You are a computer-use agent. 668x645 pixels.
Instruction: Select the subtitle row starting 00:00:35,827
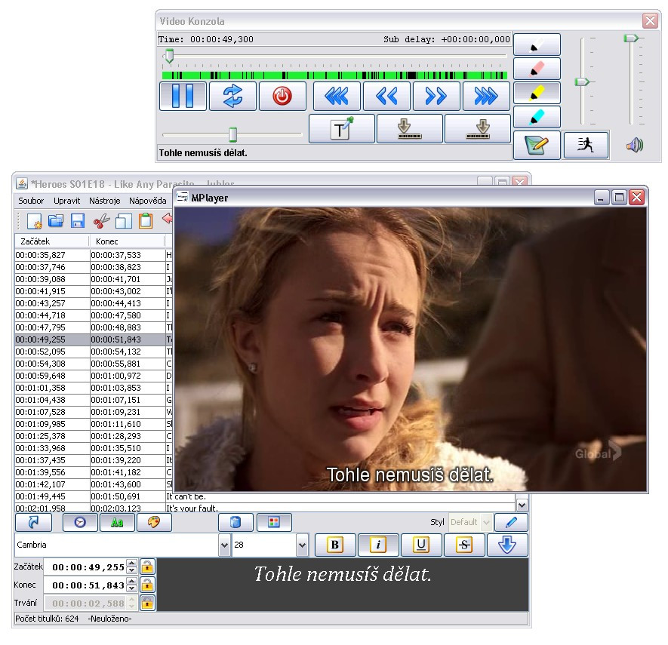[x=94, y=255]
